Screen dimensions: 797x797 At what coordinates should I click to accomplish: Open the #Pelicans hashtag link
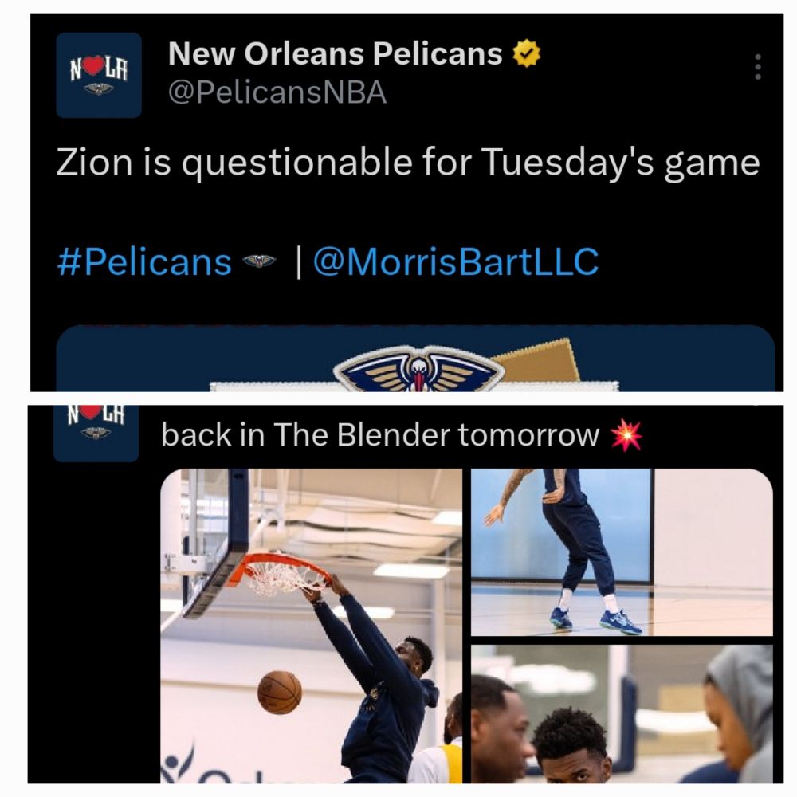coord(144,262)
